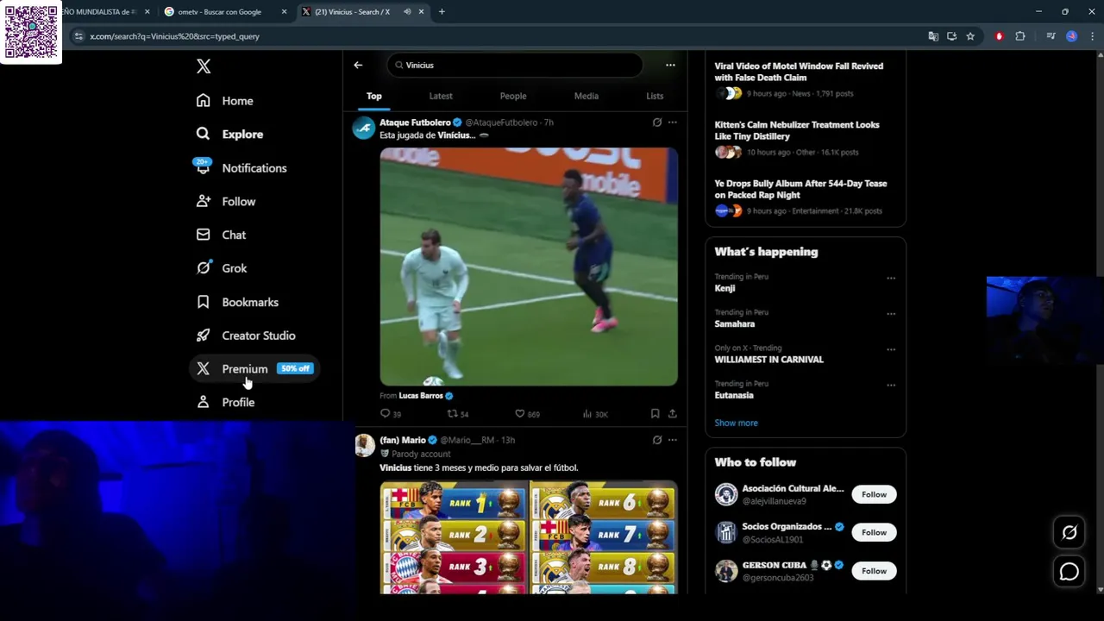1104x621 pixels.
Task: Open more menu on Ataque Futbolero post
Action: (x=673, y=122)
